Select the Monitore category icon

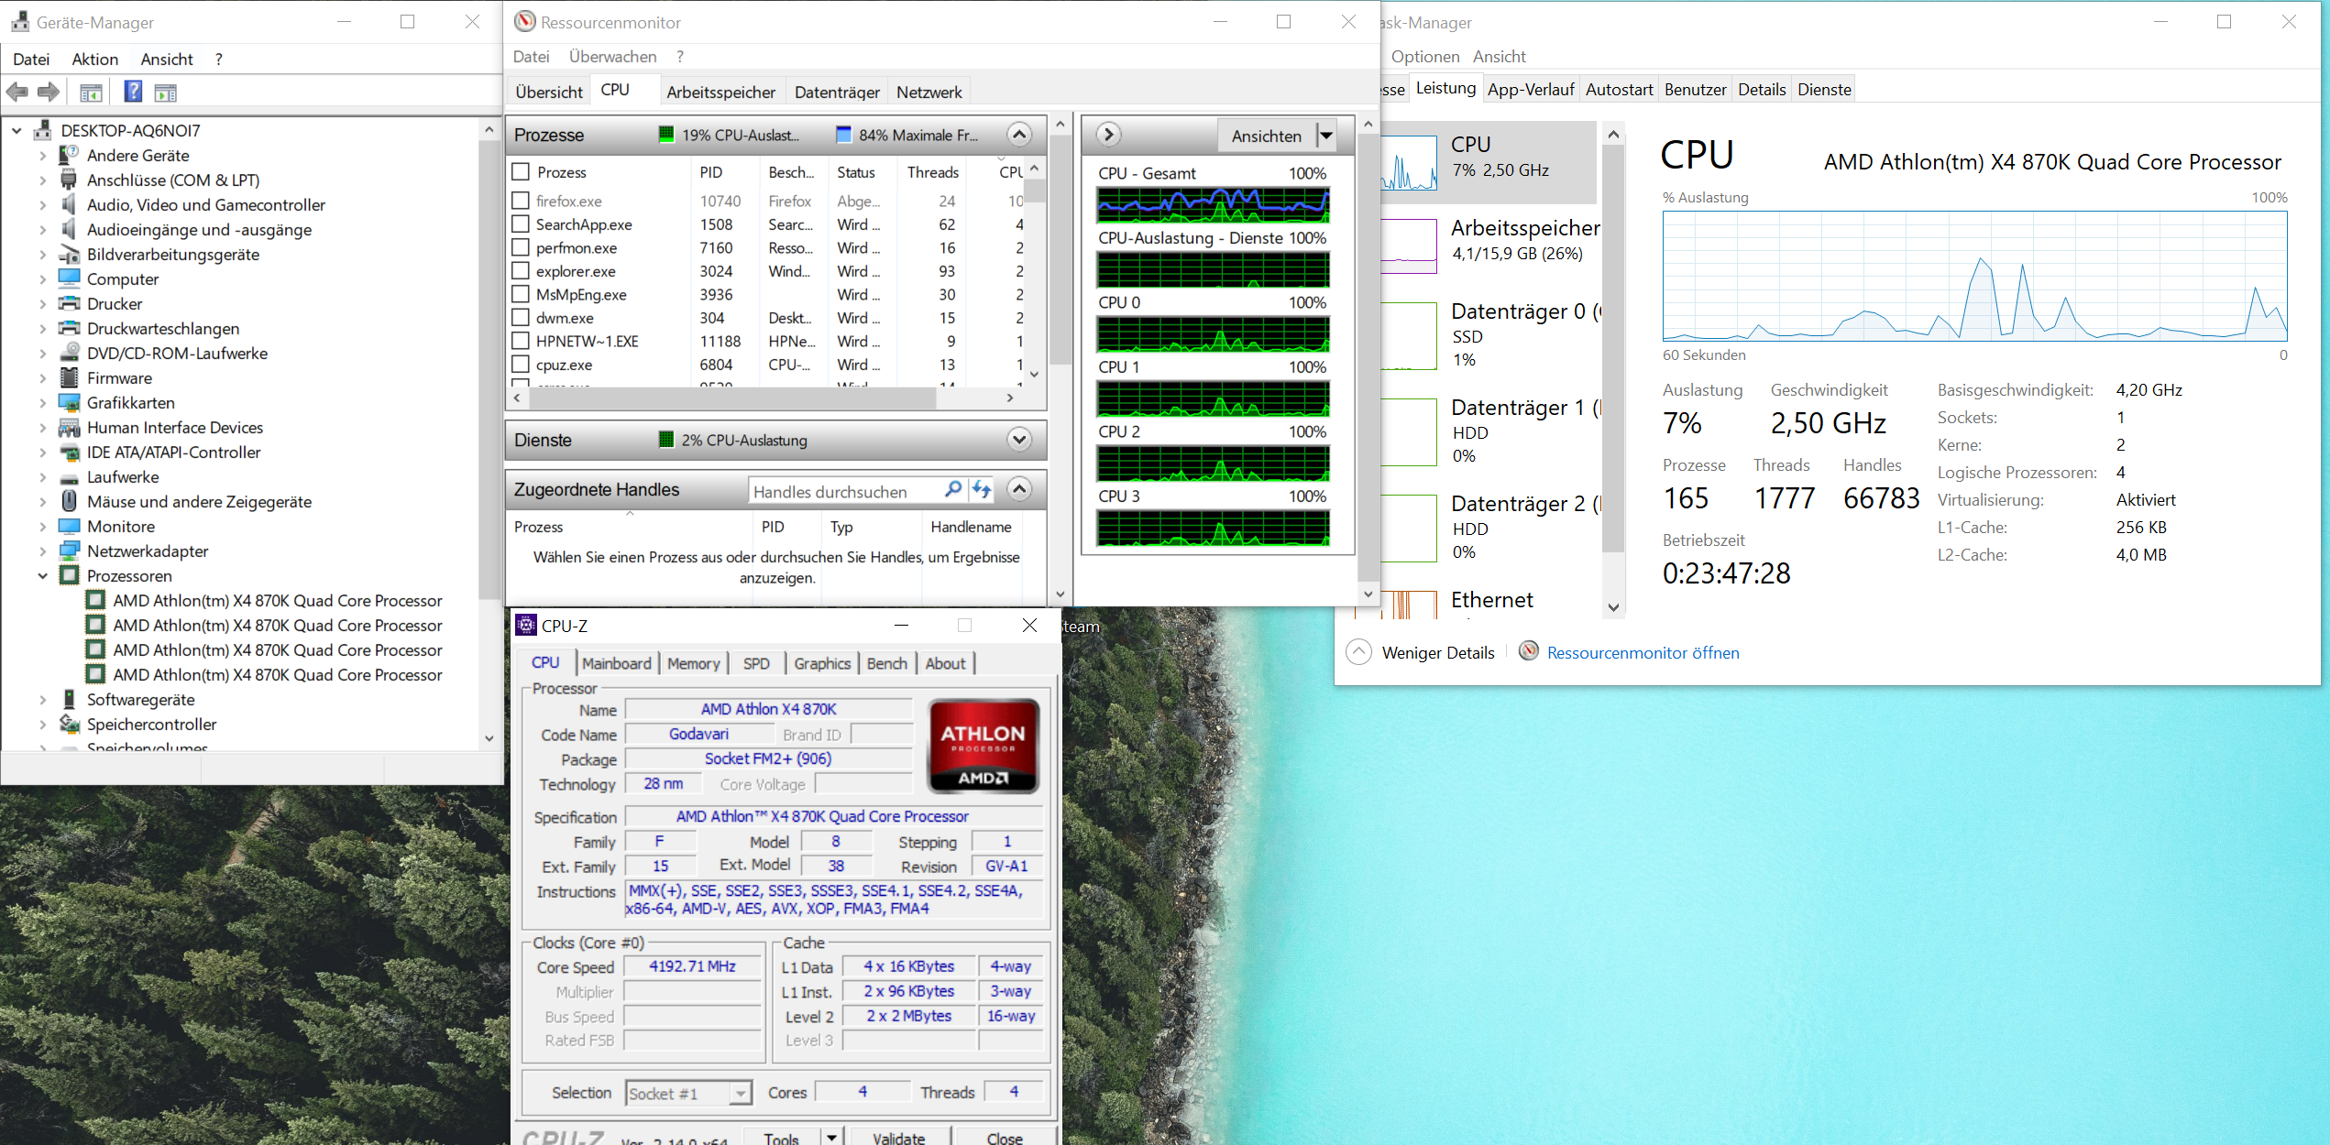69,527
